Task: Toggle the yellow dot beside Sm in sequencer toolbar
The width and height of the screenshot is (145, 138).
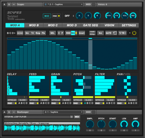Action: point(76,33)
